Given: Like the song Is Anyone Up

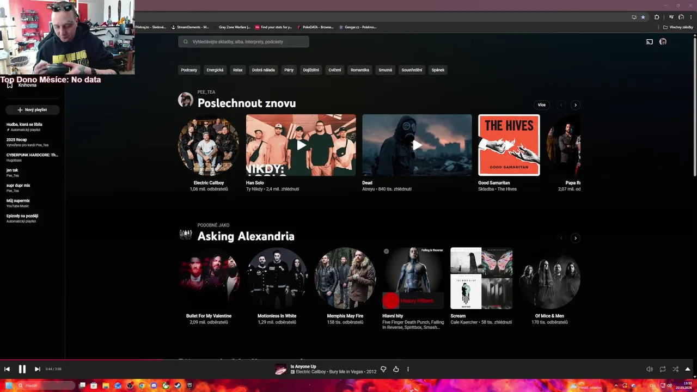Looking at the screenshot, I should click(x=396, y=369).
